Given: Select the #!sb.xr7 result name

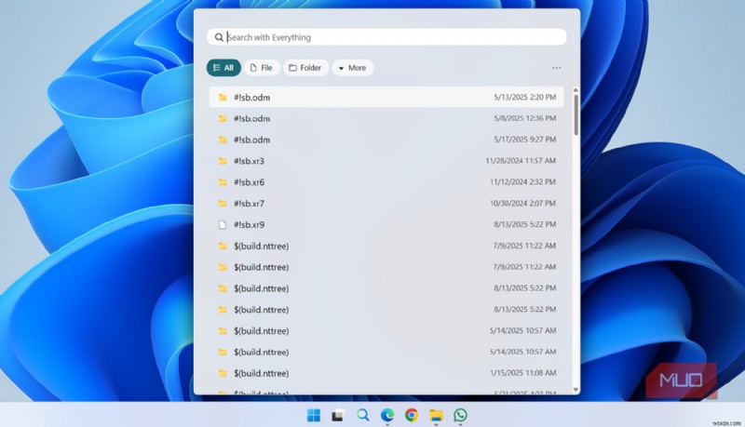Looking at the screenshot, I should [249, 204].
